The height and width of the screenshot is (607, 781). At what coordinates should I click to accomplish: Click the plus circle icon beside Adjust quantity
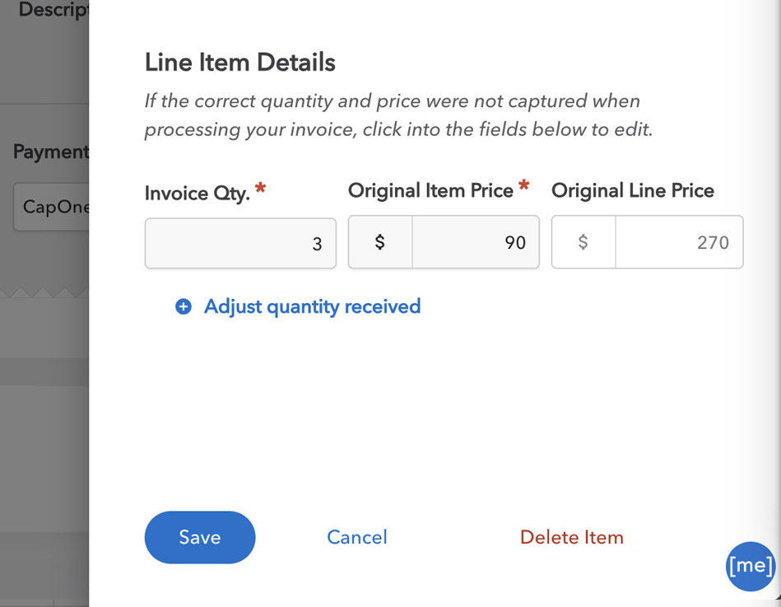184,306
